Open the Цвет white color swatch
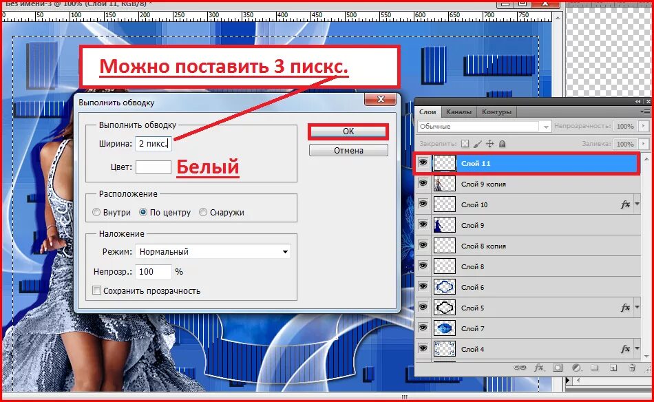The image size is (654, 402). click(x=153, y=167)
